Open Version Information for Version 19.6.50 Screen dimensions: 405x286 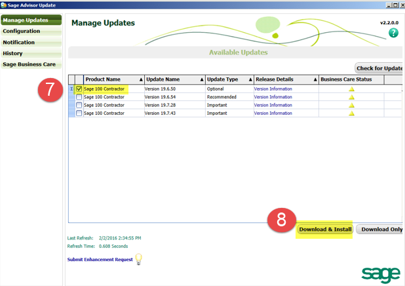273,89
